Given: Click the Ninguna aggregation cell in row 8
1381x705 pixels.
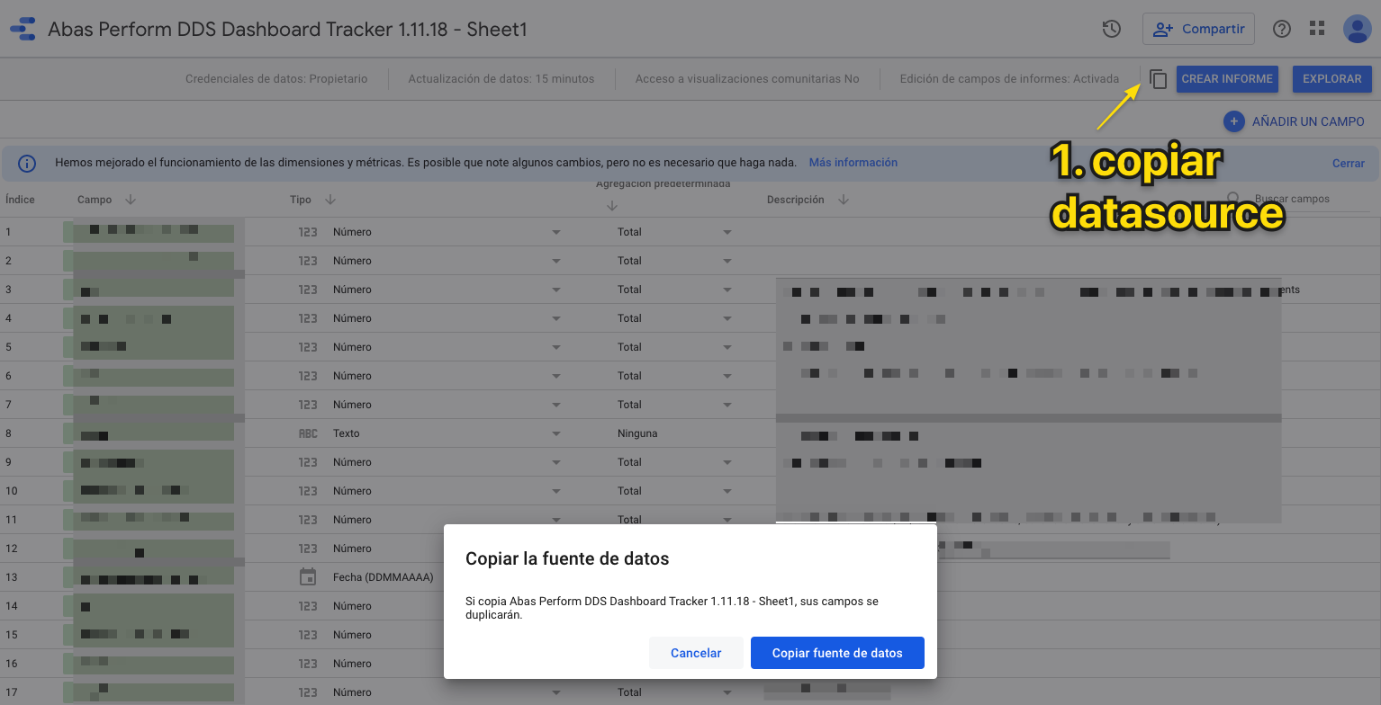Looking at the screenshot, I should [637, 433].
